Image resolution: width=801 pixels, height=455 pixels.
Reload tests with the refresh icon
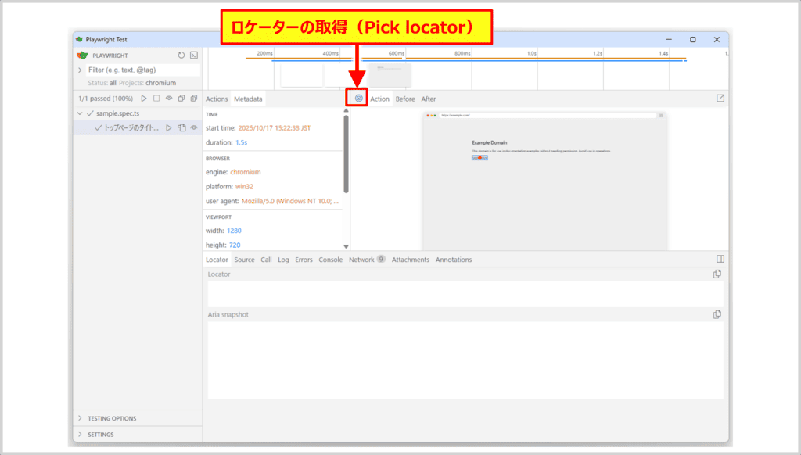[x=181, y=56]
